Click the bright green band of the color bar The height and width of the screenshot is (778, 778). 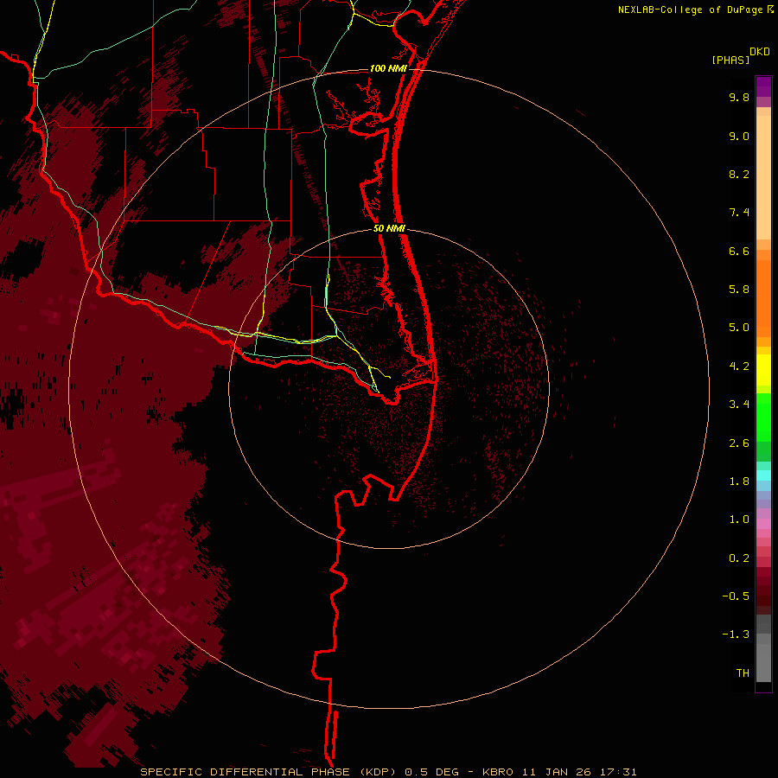pos(763,417)
